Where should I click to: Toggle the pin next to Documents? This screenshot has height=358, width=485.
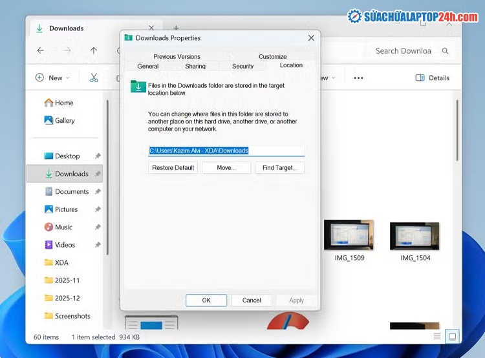pos(98,192)
